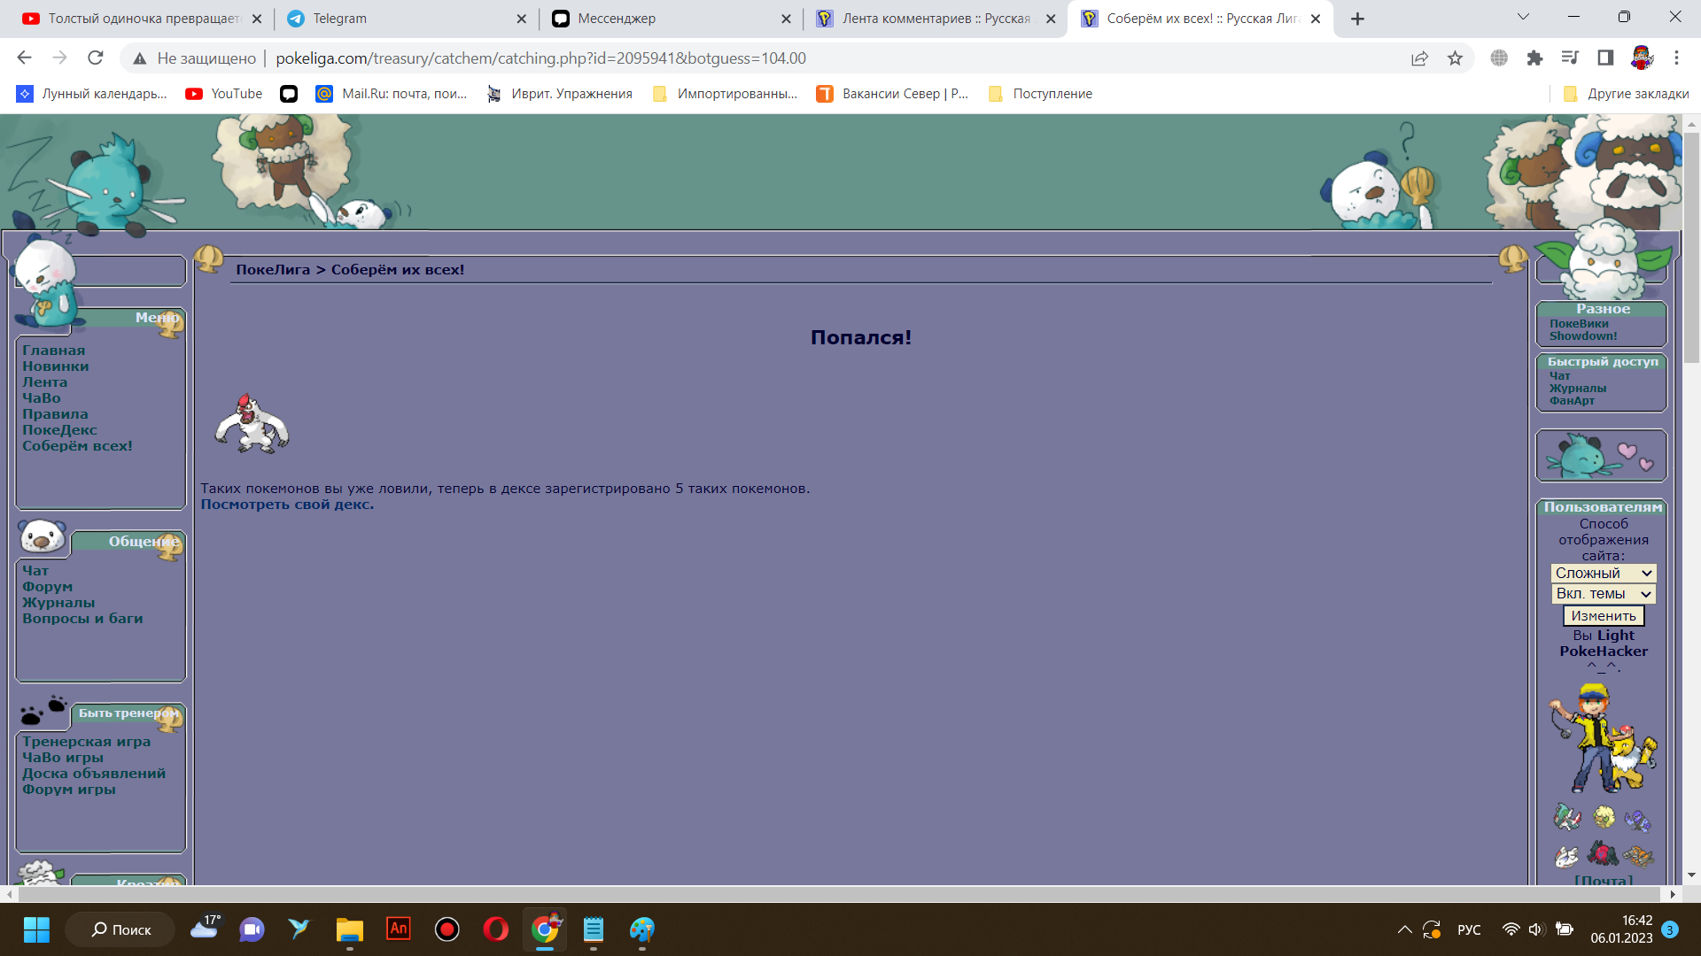Switch input language РУС in tray
Screen dimensions: 1701x956
1469,929
